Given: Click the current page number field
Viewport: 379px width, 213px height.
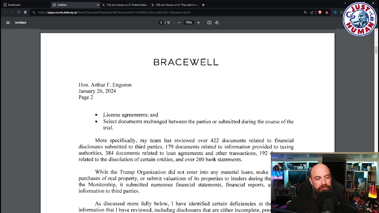Looking at the screenshot, I should [x=161, y=22].
